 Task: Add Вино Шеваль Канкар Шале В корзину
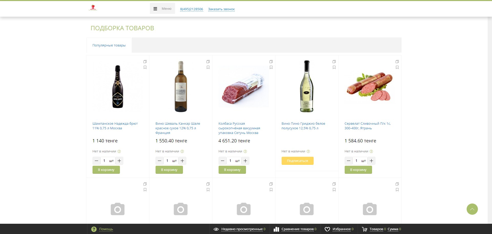(169, 170)
